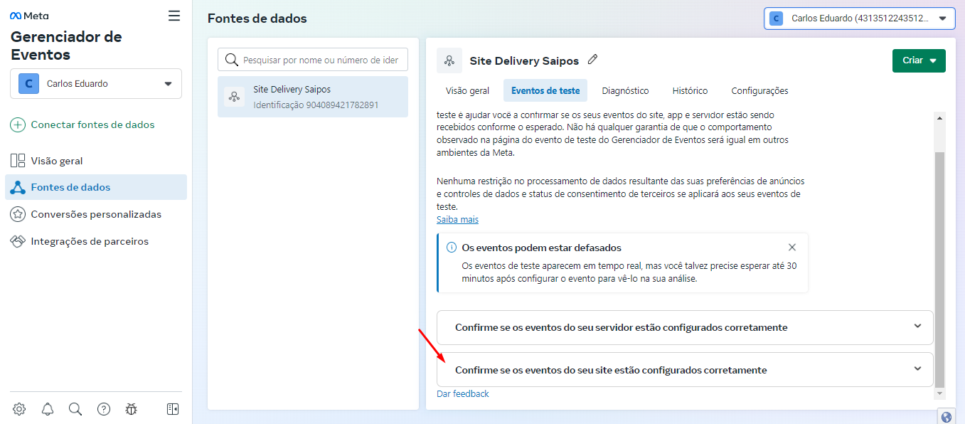Open the Carlos Eduardo account dropdown in sidebar

click(x=96, y=83)
